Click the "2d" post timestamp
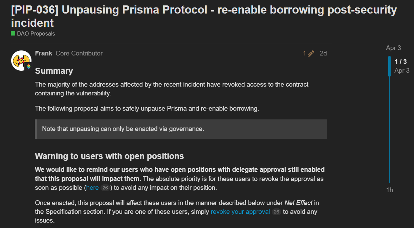Viewport: 414px width, 228px height. (x=323, y=53)
